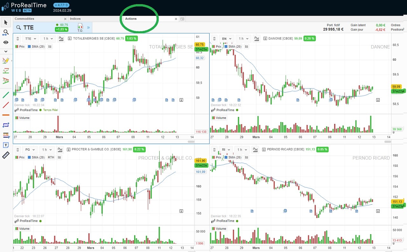The width and height of the screenshot is (407, 252).
Task: Open the legend list icon on Danone chart
Action: 247,46
